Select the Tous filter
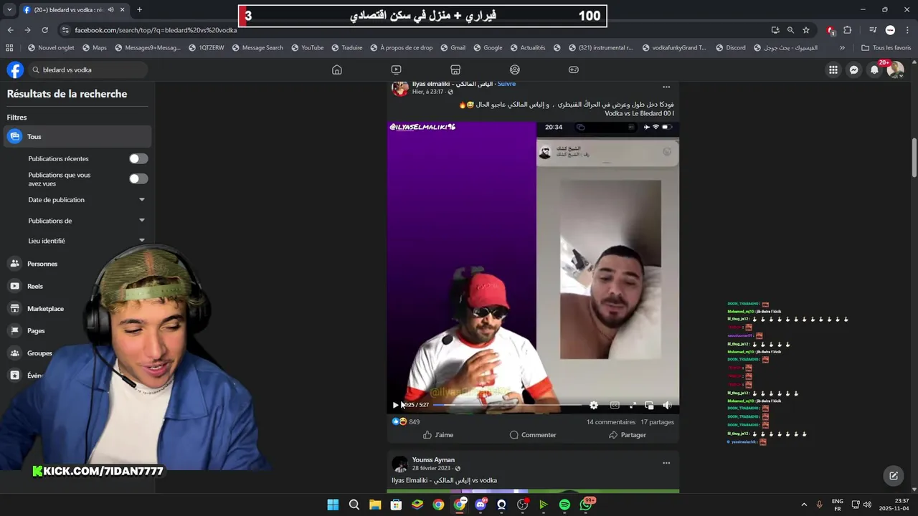The width and height of the screenshot is (918, 516). pyautogui.click(x=78, y=136)
